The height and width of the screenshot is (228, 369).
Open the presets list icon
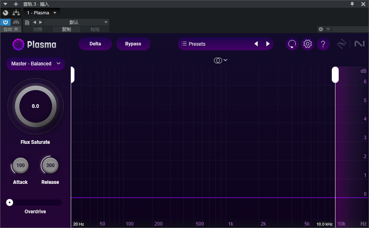click(x=184, y=44)
